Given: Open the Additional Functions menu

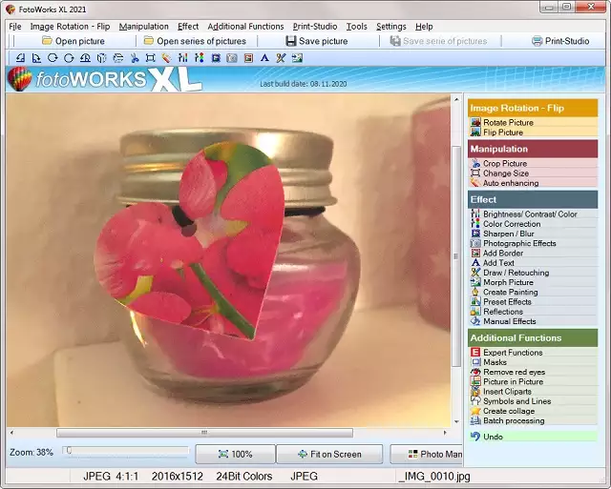Looking at the screenshot, I should click(x=245, y=27).
